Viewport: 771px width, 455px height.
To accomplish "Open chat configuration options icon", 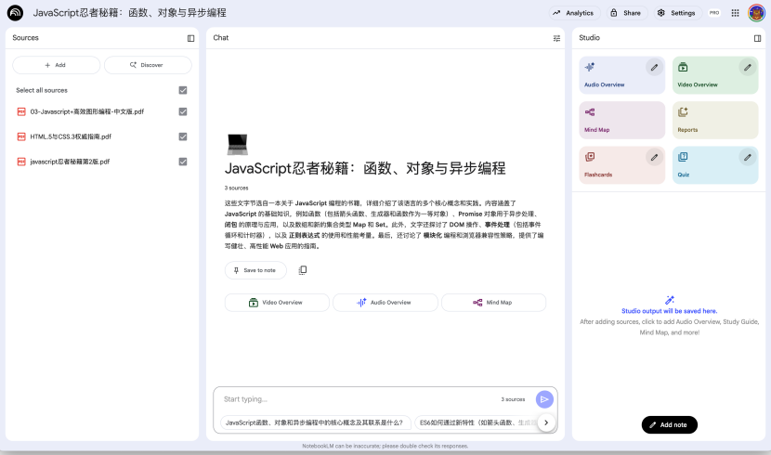I will click(x=556, y=38).
